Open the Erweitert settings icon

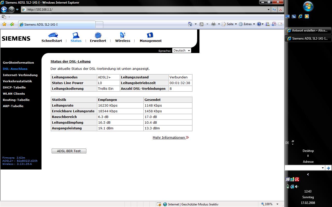click(98, 35)
